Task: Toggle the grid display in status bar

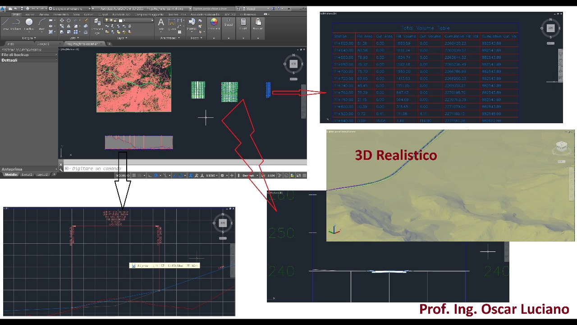Action: pos(134,176)
